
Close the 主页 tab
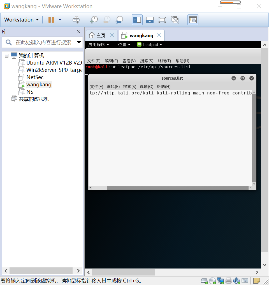pyautogui.click(x=112, y=35)
